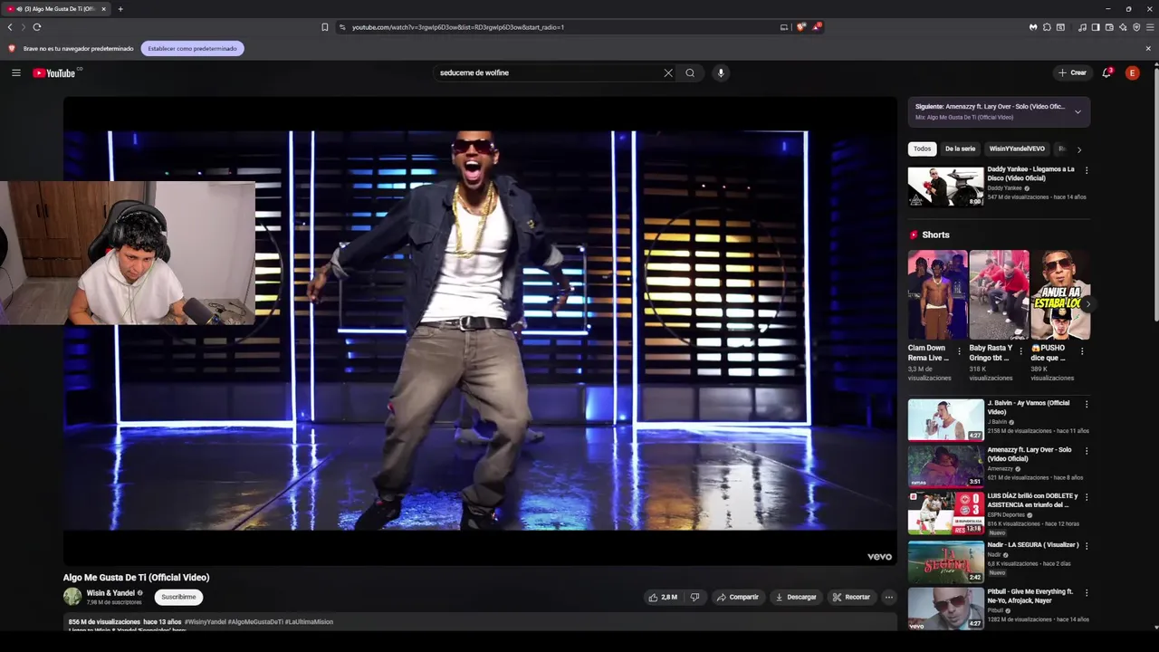Run the search with the magnifier icon
This screenshot has height=652, width=1159.
point(690,72)
